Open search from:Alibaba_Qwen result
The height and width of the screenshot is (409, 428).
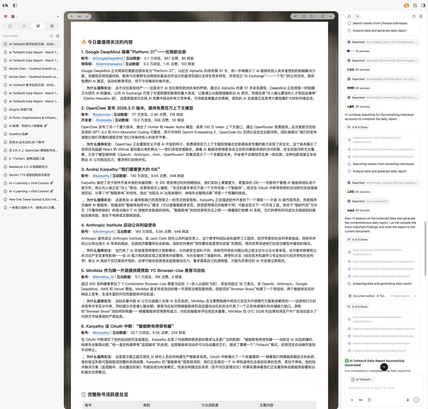click(382, 42)
